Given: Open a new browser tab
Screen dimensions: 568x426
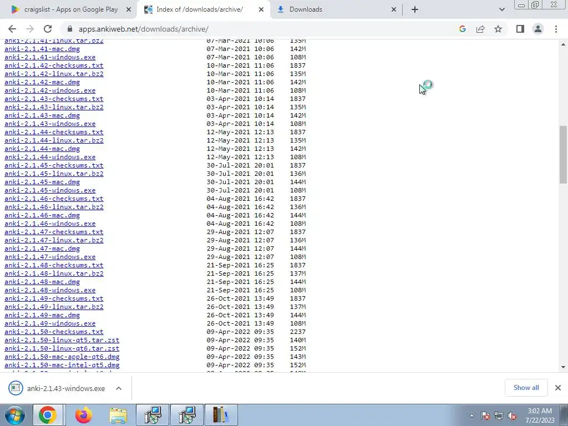Looking at the screenshot, I should [415, 9].
